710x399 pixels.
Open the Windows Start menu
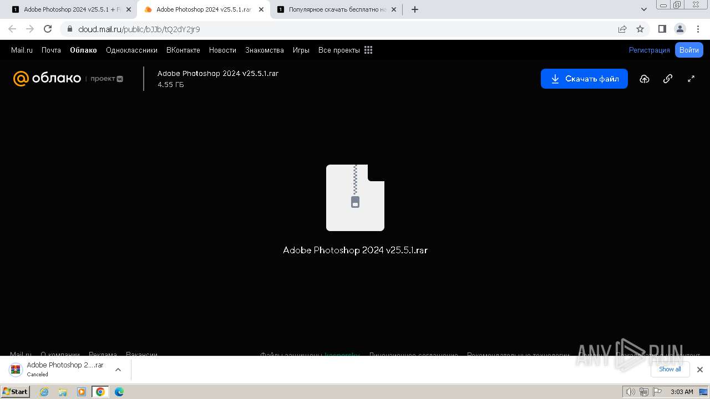tap(15, 392)
